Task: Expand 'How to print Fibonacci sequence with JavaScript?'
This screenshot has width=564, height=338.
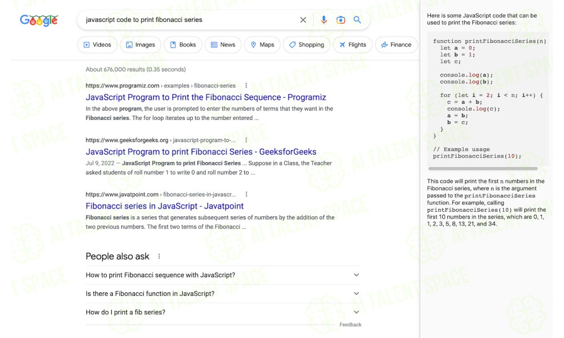Action: tap(223, 275)
